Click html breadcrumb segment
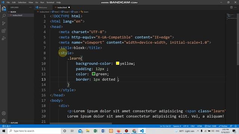This screenshot has height=134, width=239. pyautogui.click(x=56, y=12)
